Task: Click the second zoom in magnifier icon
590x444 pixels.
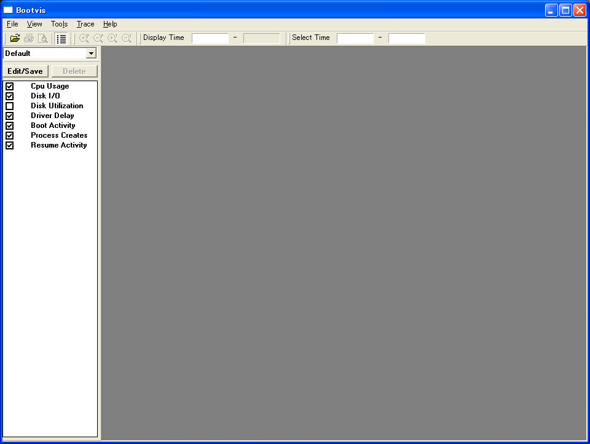Action: [112, 38]
